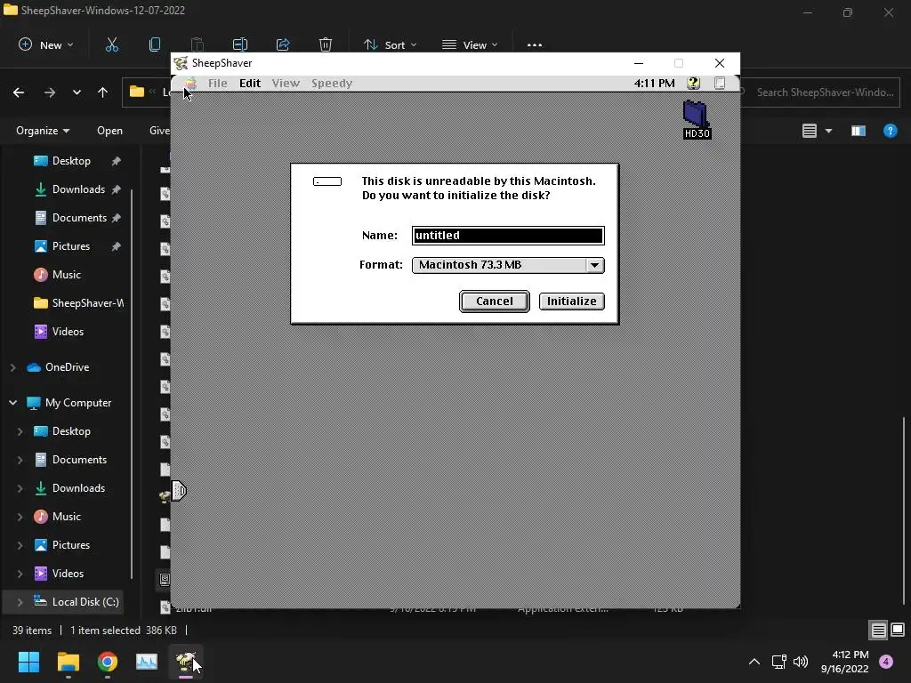The height and width of the screenshot is (683, 911).
Task: Open the View dropdown in Explorer
Action: (470, 44)
